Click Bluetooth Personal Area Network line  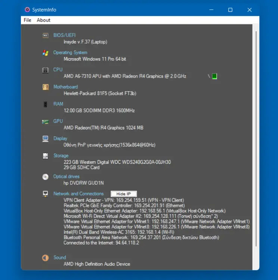[142, 238]
